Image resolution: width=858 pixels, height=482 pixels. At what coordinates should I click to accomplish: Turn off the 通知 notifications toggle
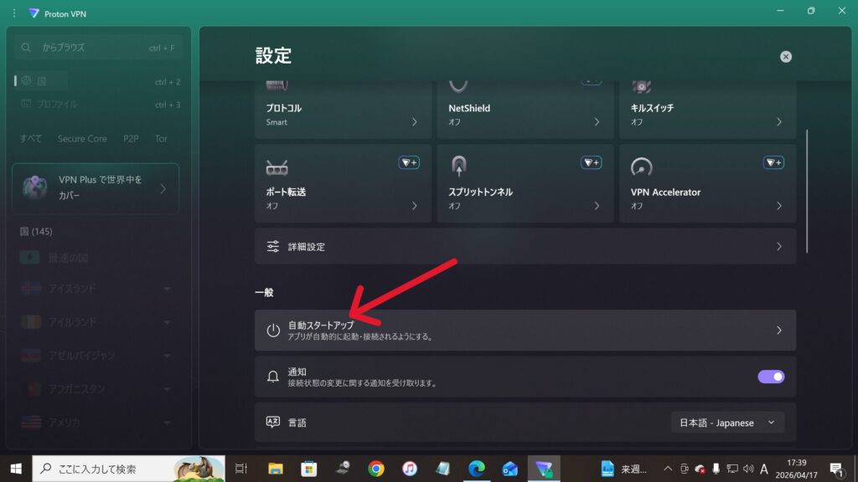click(x=771, y=377)
